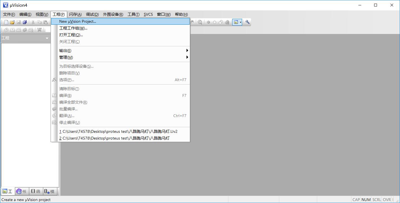The width and height of the screenshot is (400, 203).
Task: Click the Enable/disable breakpoint hollow circle icon
Action: click(215, 22)
